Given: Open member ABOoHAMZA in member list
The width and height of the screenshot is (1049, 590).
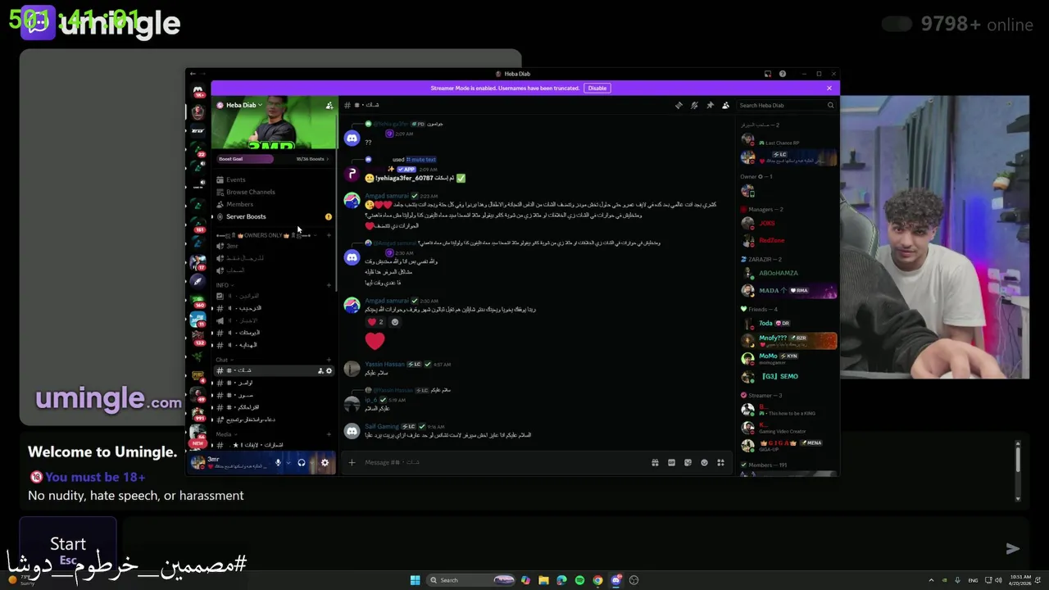Looking at the screenshot, I should [778, 273].
